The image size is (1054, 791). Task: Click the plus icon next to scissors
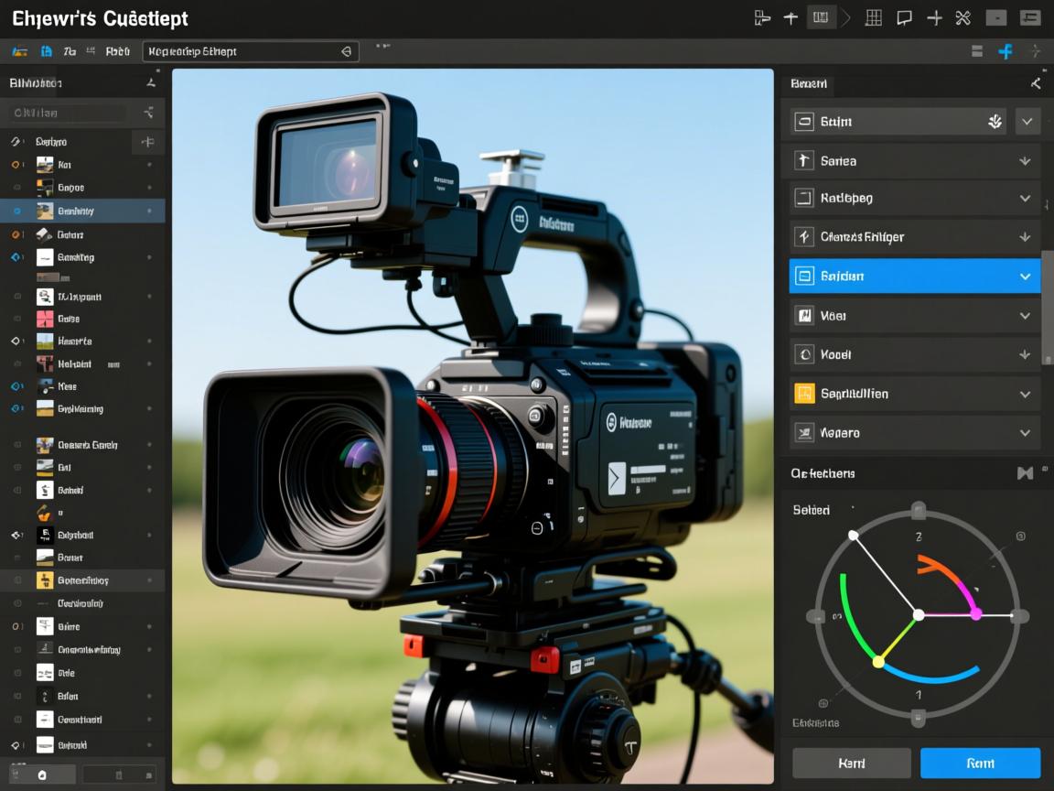point(934,17)
